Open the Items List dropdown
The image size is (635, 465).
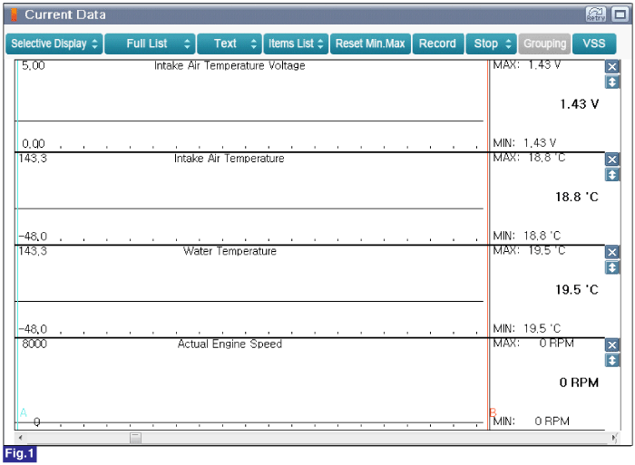pyautogui.click(x=296, y=44)
